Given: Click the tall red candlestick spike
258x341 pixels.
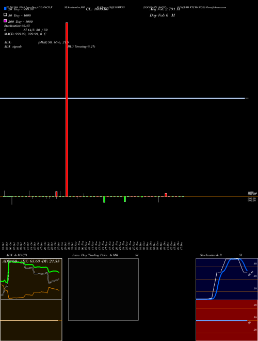Looking at the screenshot, I should pos(67,110).
